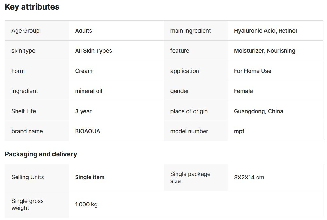327x220 pixels.
Task: Select the Single item value
Action: [x=90, y=177]
